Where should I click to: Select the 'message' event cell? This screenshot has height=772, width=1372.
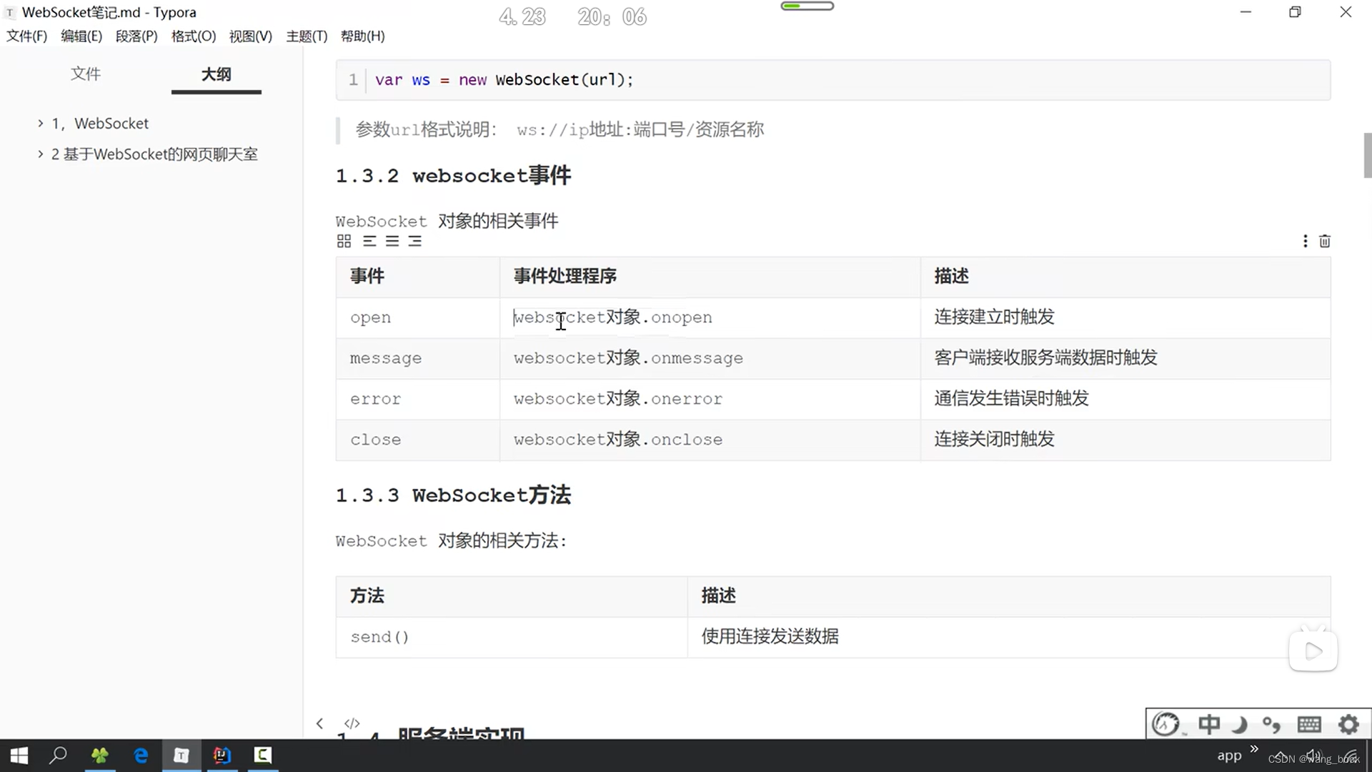click(417, 358)
